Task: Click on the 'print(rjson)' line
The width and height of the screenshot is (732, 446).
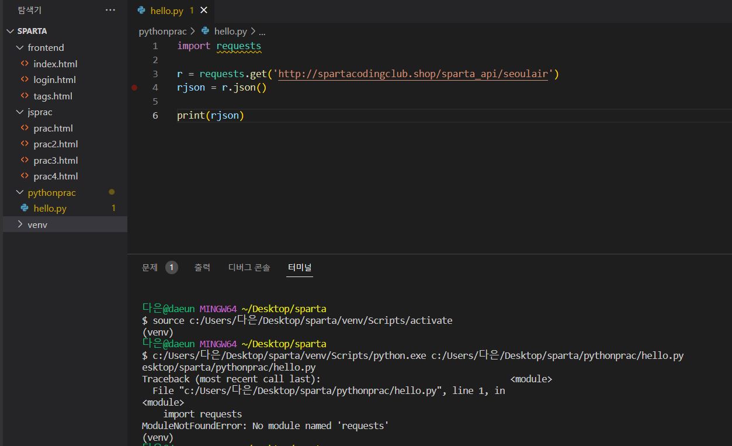Action: pos(210,116)
